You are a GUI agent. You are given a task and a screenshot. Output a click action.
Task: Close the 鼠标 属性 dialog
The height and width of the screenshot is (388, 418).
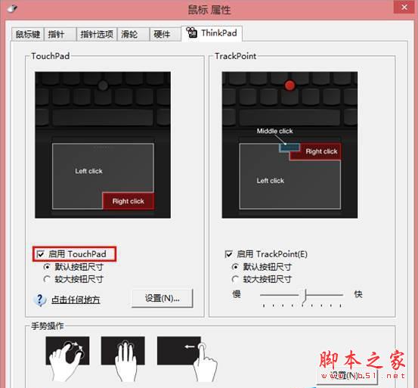pos(404,7)
